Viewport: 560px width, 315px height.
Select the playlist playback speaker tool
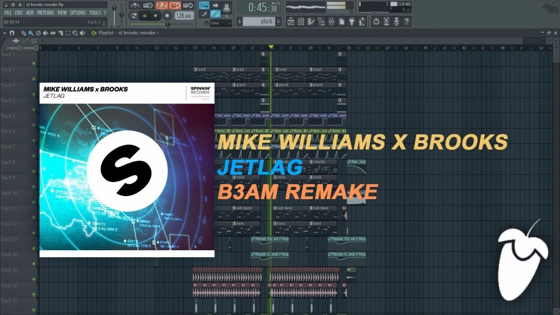point(82,33)
